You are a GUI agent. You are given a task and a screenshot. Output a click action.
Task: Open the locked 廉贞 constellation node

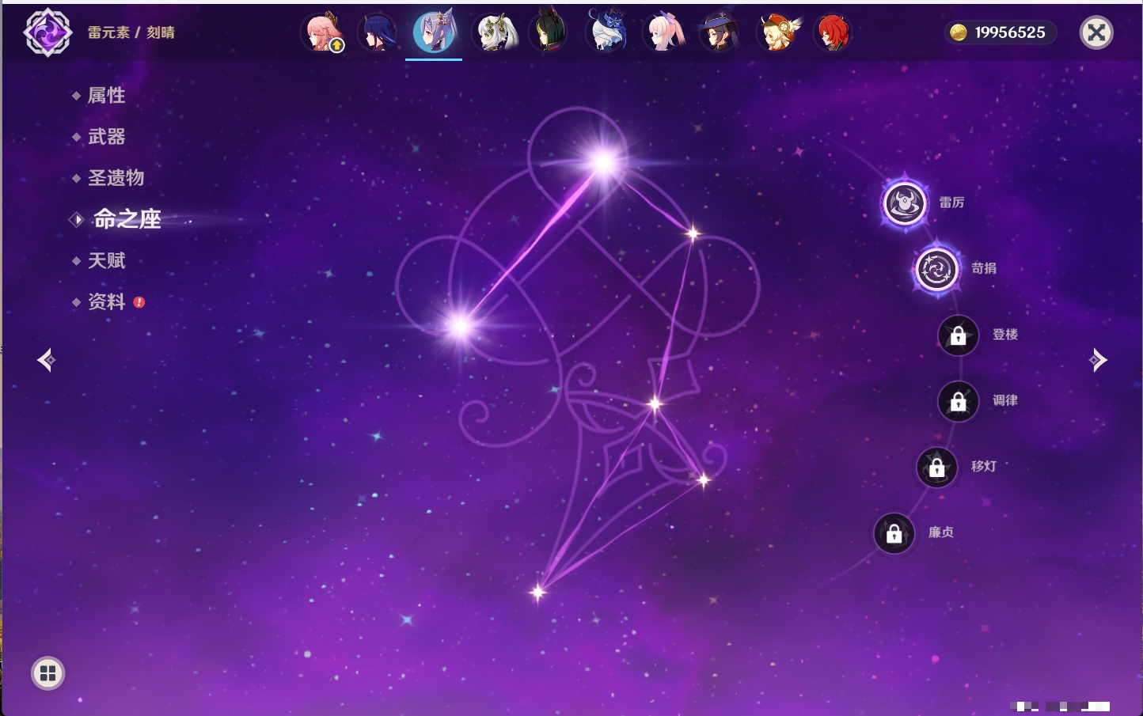pyautogui.click(x=894, y=533)
